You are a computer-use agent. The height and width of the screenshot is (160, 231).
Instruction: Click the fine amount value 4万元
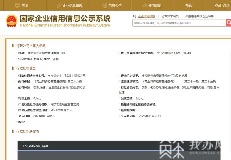[x=37, y=98]
